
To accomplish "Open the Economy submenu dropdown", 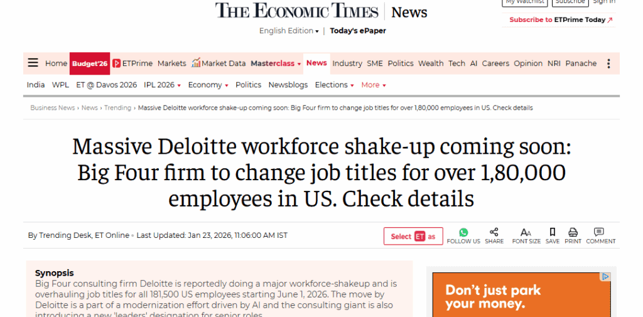I will pos(208,85).
